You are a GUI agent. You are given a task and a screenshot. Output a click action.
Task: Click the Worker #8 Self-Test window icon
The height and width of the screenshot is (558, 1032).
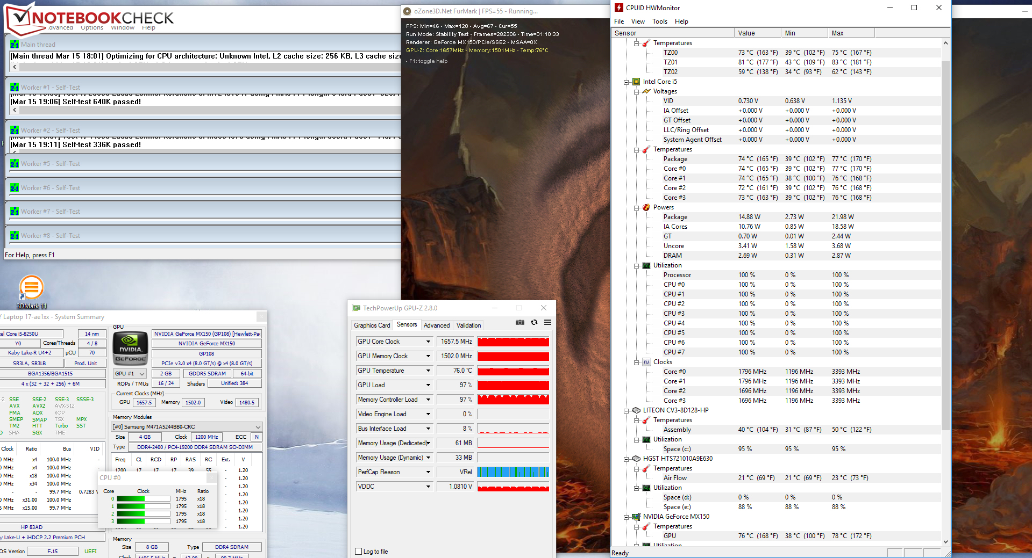[x=15, y=235]
